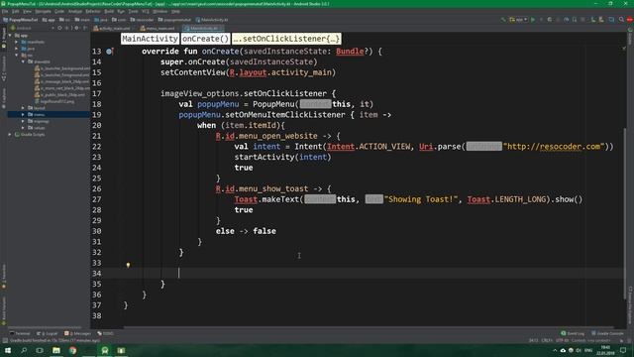
Task: Click the lightbulb intention icon near line 33
Action: click(x=128, y=265)
